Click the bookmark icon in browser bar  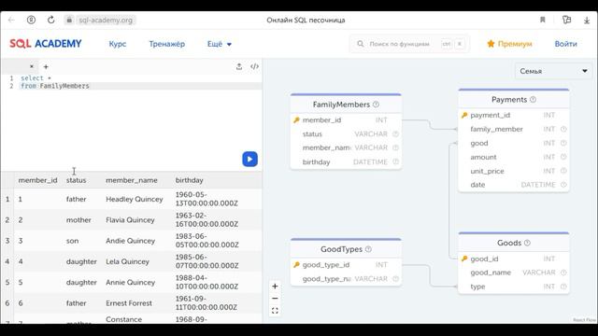[x=542, y=20]
